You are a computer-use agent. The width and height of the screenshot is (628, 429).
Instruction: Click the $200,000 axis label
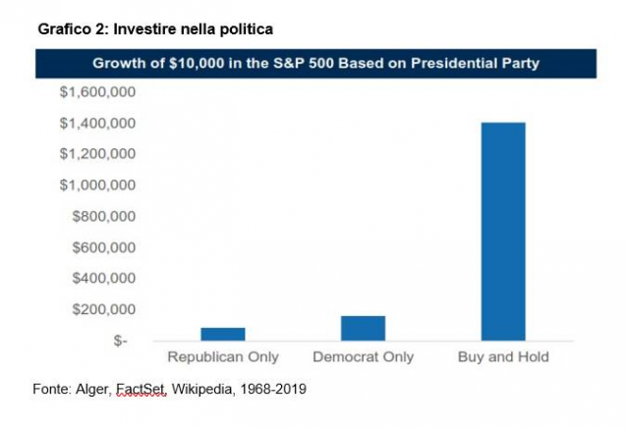(x=104, y=309)
